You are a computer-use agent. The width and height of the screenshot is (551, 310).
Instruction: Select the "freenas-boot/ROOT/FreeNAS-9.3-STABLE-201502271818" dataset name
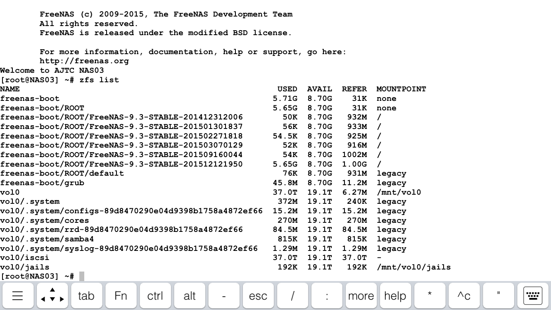121,136
